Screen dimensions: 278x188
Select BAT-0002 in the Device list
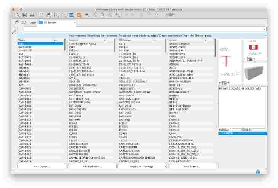[x=25, y=57]
